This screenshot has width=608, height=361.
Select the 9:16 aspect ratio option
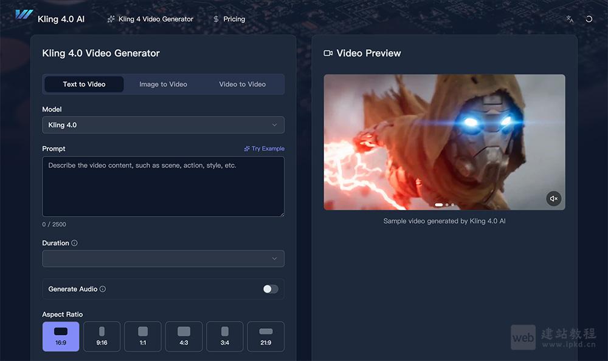[x=102, y=337]
